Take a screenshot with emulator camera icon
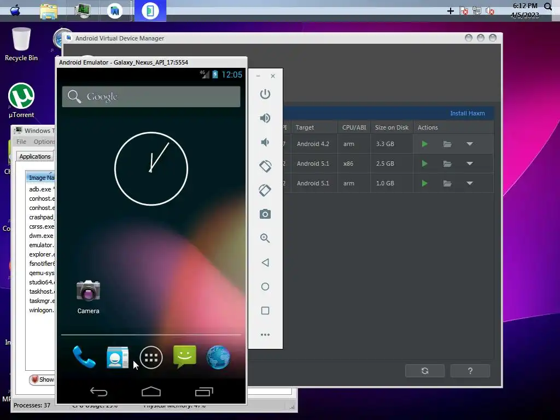Screen dimensions: 560x420 tap(265, 214)
